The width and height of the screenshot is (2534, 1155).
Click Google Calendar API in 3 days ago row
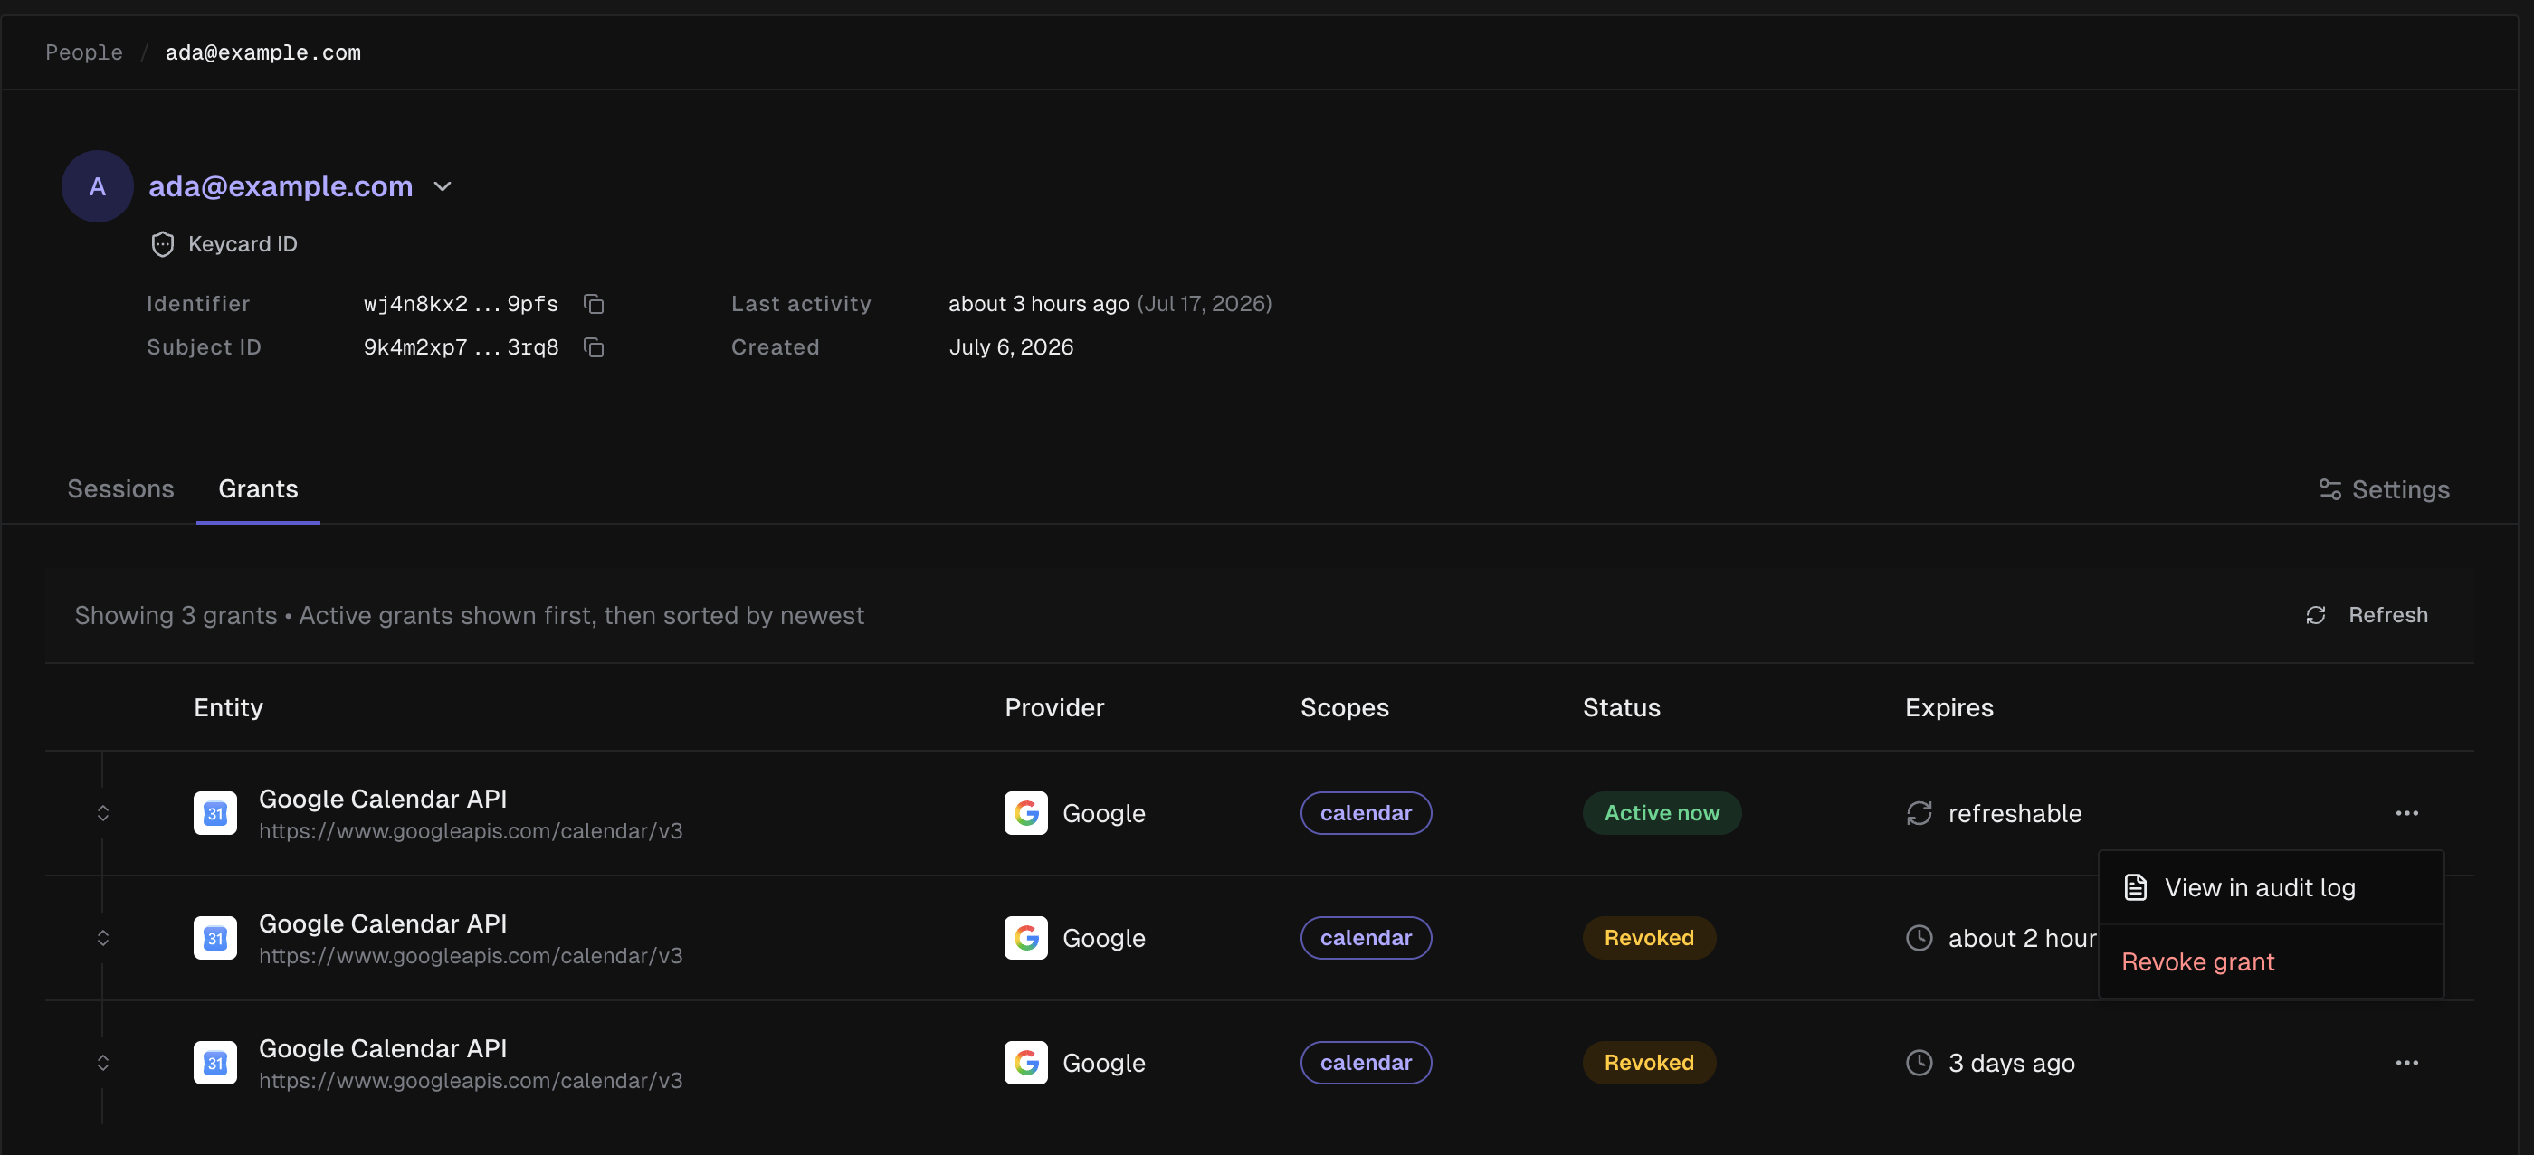(x=383, y=1048)
